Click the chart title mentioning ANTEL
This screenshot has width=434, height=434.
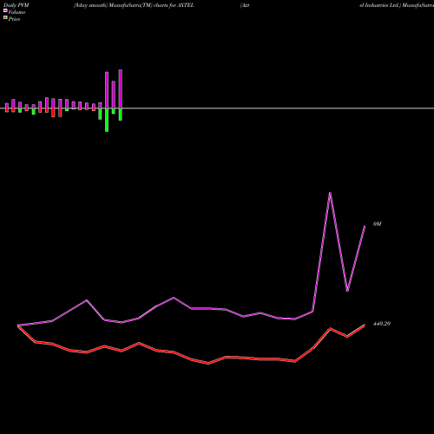coord(134,5)
